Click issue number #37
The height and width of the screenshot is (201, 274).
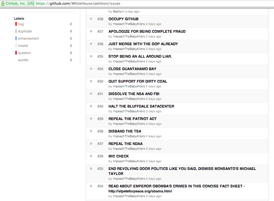(100, 32)
